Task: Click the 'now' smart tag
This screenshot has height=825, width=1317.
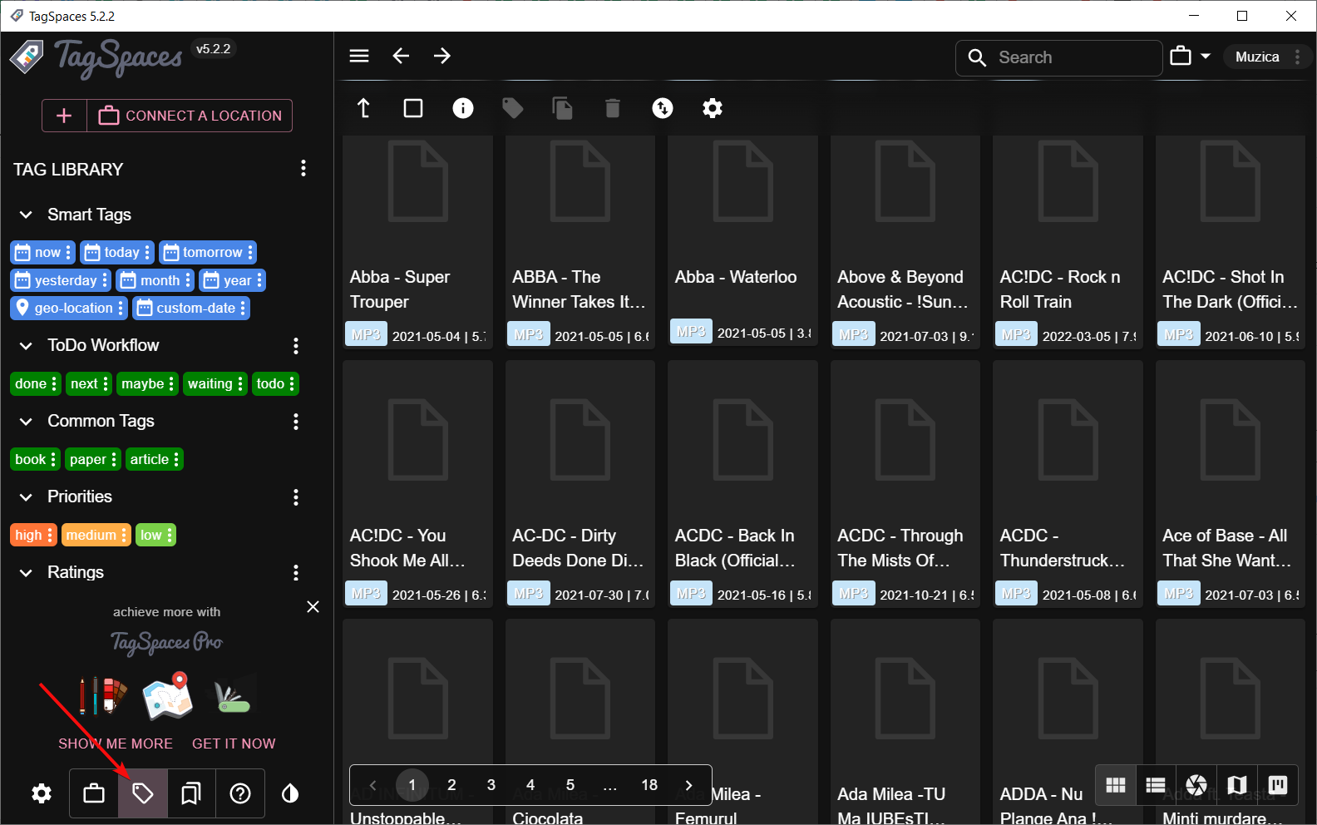Action: click(43, 252)
